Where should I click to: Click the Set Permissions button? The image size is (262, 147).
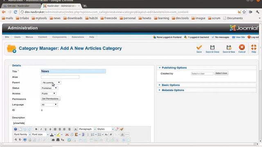[x=50, y=99]
